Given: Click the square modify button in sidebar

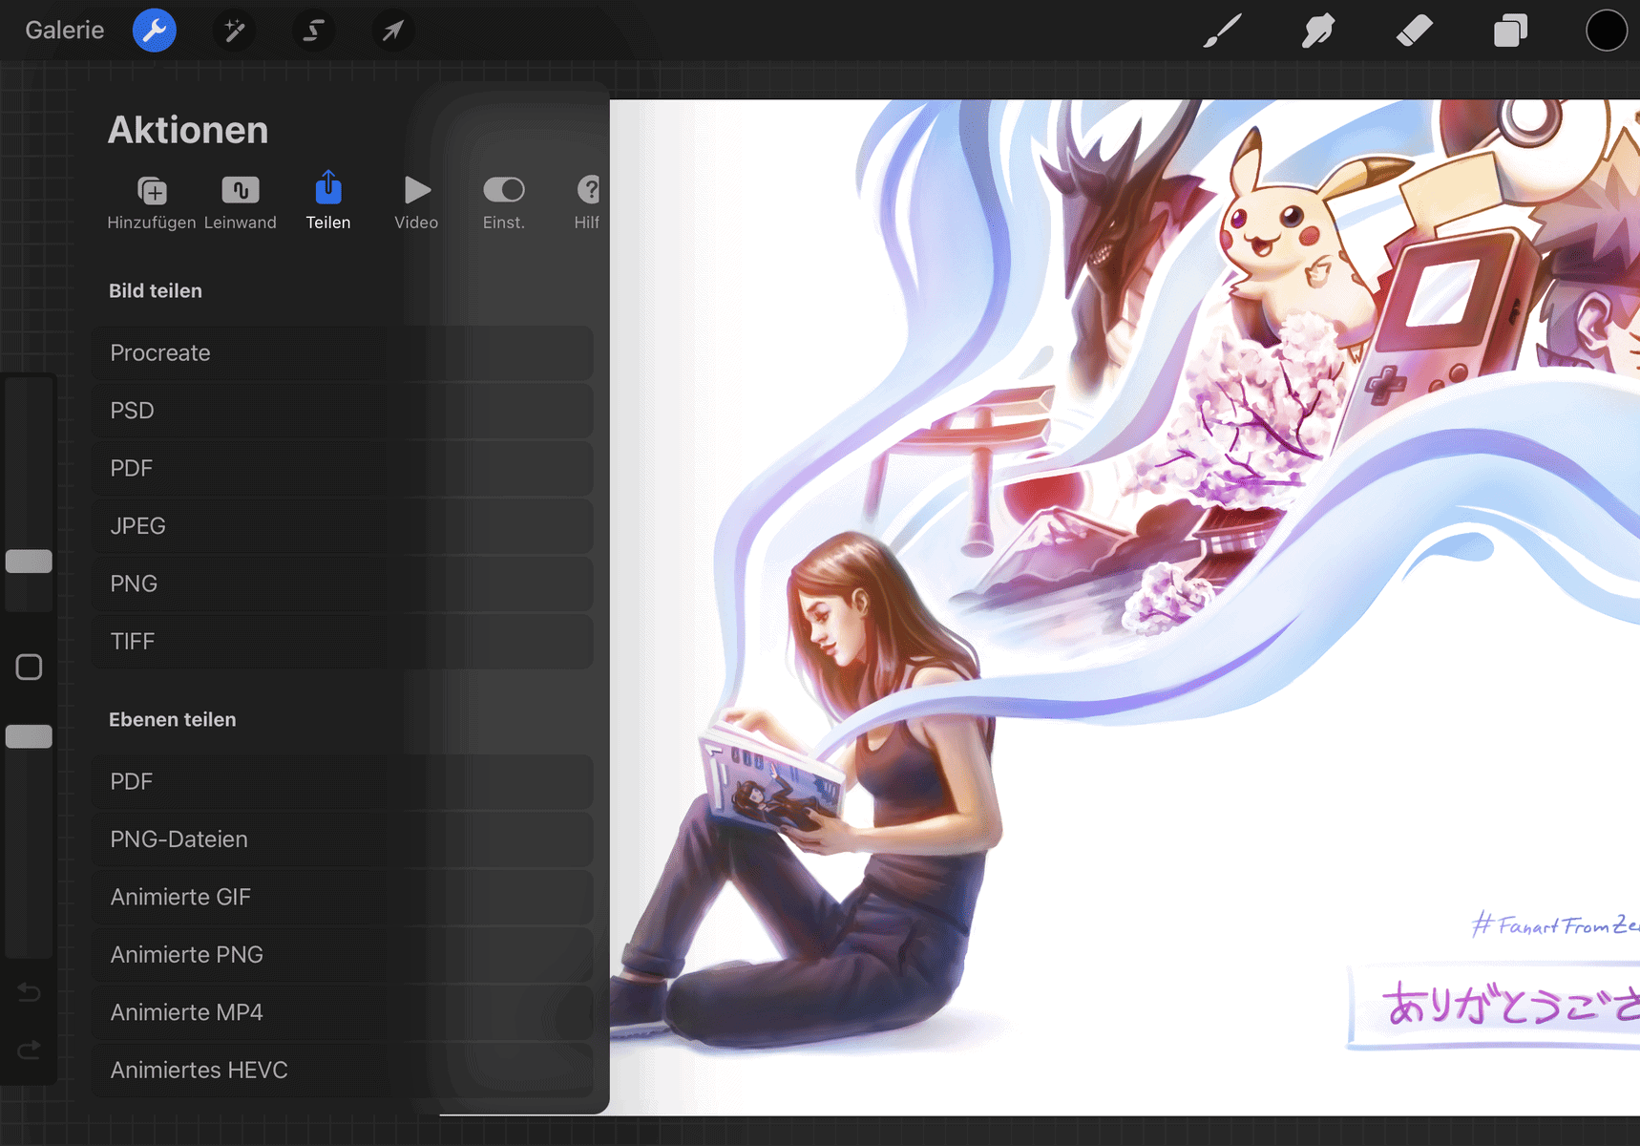Looking at the screenshot, I should coord(29,667).
